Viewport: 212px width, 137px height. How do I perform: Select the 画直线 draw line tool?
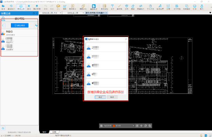[x=119, y=7]
